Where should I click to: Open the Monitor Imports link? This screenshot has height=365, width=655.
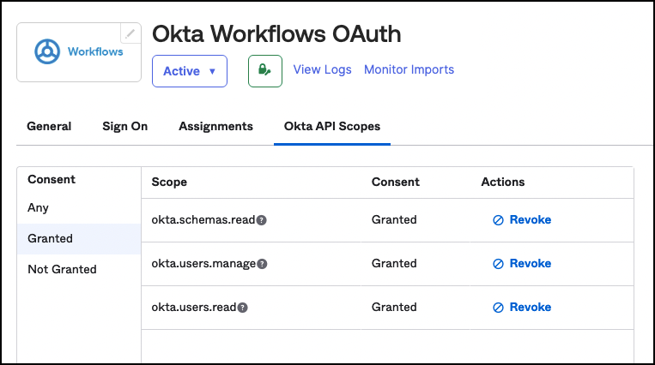(x=409, y=69)
